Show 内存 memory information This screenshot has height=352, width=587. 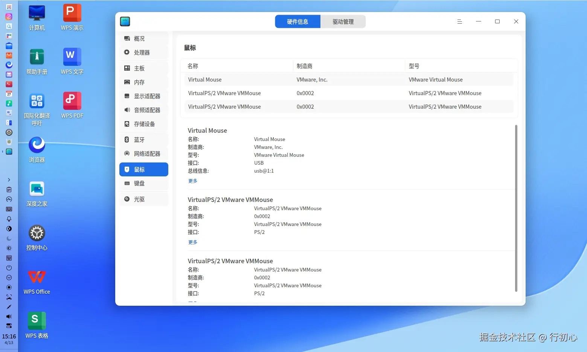click(x=144, y=82)
